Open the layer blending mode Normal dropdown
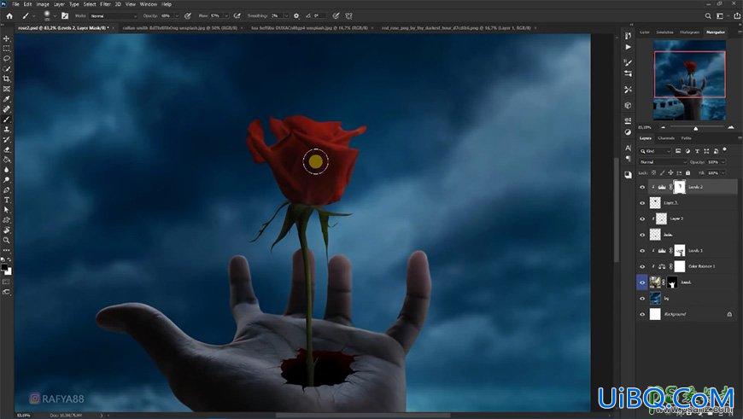Screen dimensions: 743x419 point(662,162)
